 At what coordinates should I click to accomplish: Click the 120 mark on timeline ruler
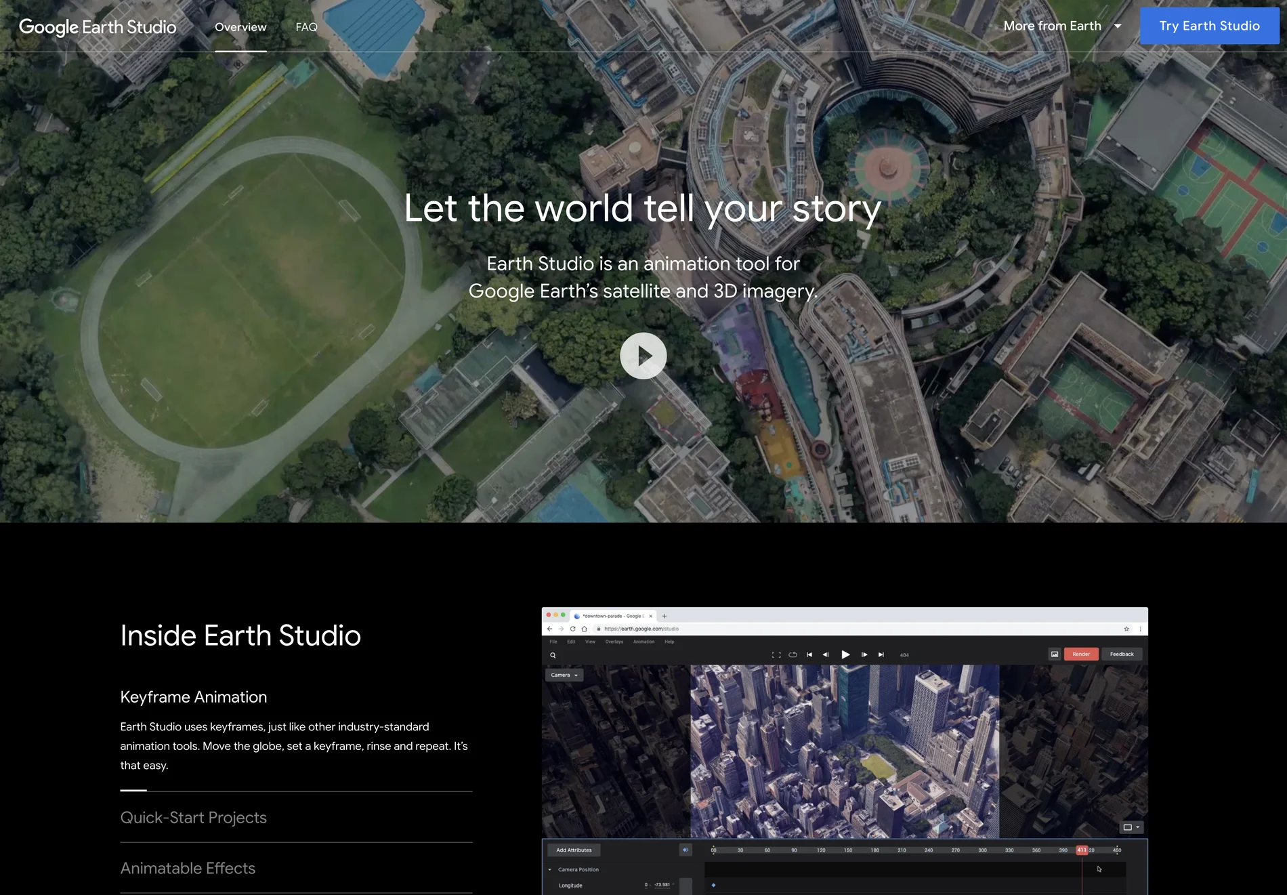pyautogui.click(x=821, y=850)
